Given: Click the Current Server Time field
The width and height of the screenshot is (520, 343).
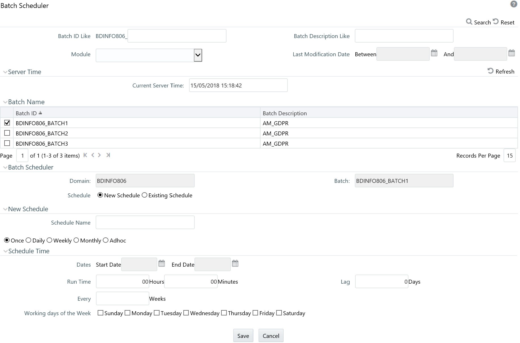Looking at the screenshot, I should click(238, 85).
